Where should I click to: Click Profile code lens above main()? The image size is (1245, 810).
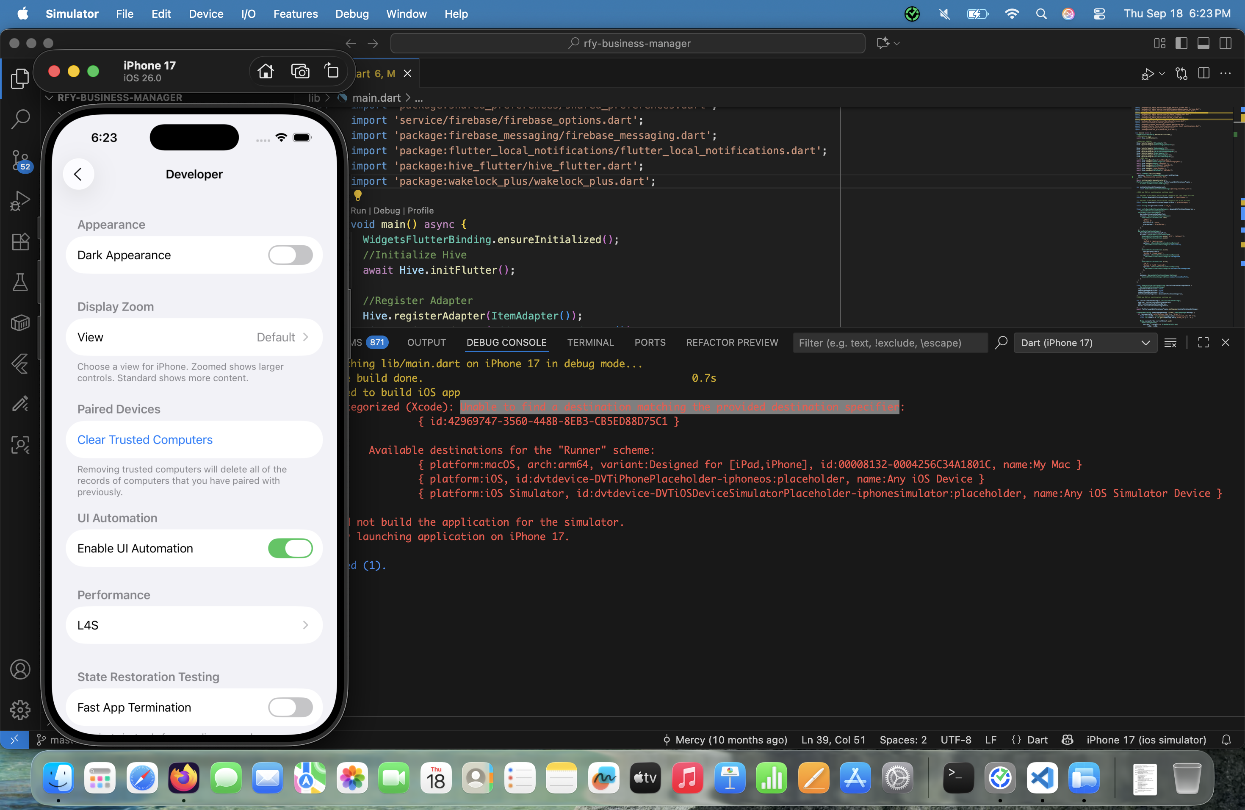coord(421,211)
